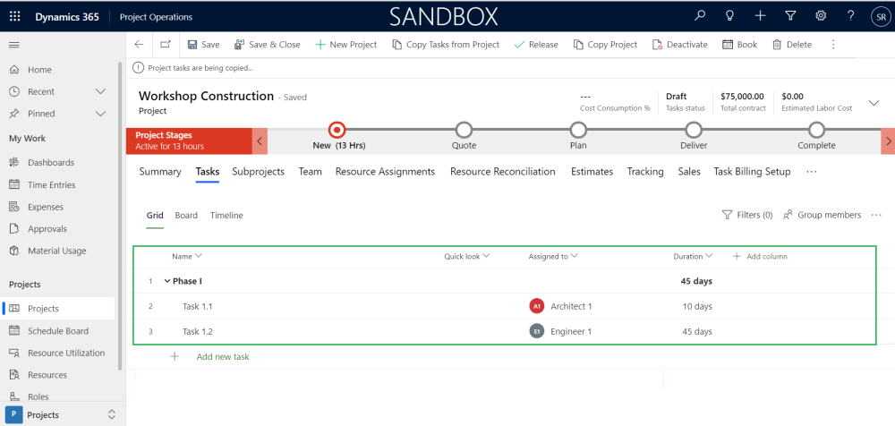
Task: Select the Quote stage circle
Action: coord(464,130)
